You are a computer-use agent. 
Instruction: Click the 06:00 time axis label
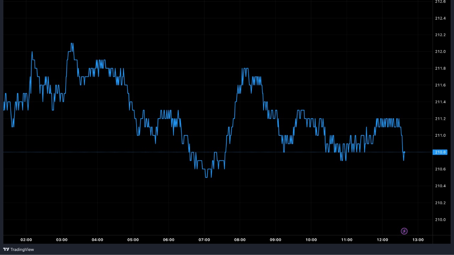[168, 240]
